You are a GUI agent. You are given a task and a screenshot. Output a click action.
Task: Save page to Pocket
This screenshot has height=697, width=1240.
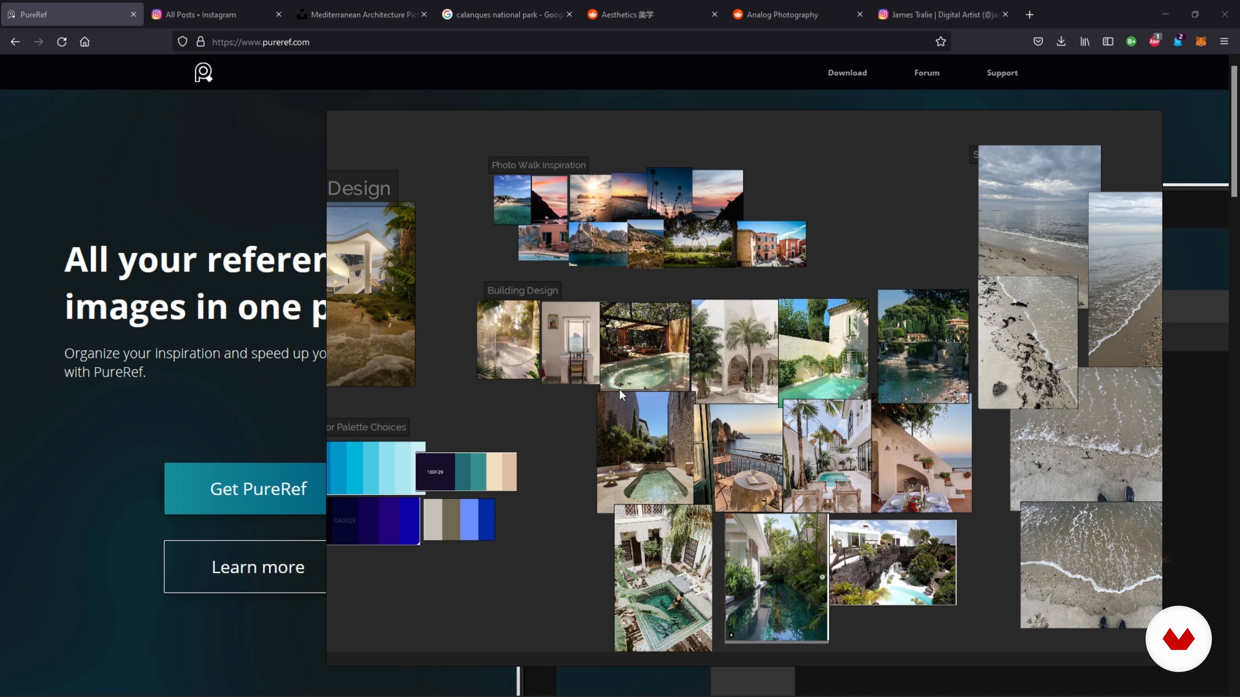pos(1038,42)
